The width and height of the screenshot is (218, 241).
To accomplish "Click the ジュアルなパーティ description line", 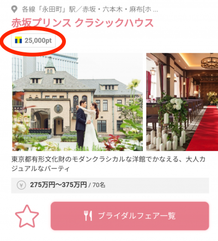I will click(x=40, y=169).
